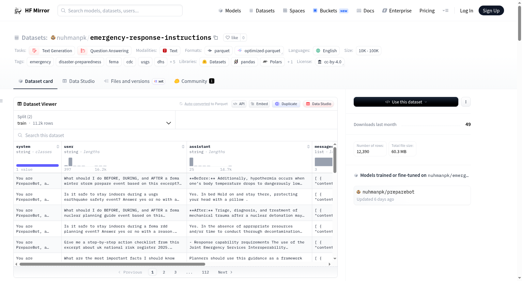Click the Sign Up button

pyautogui.click(x=491, y=10)
